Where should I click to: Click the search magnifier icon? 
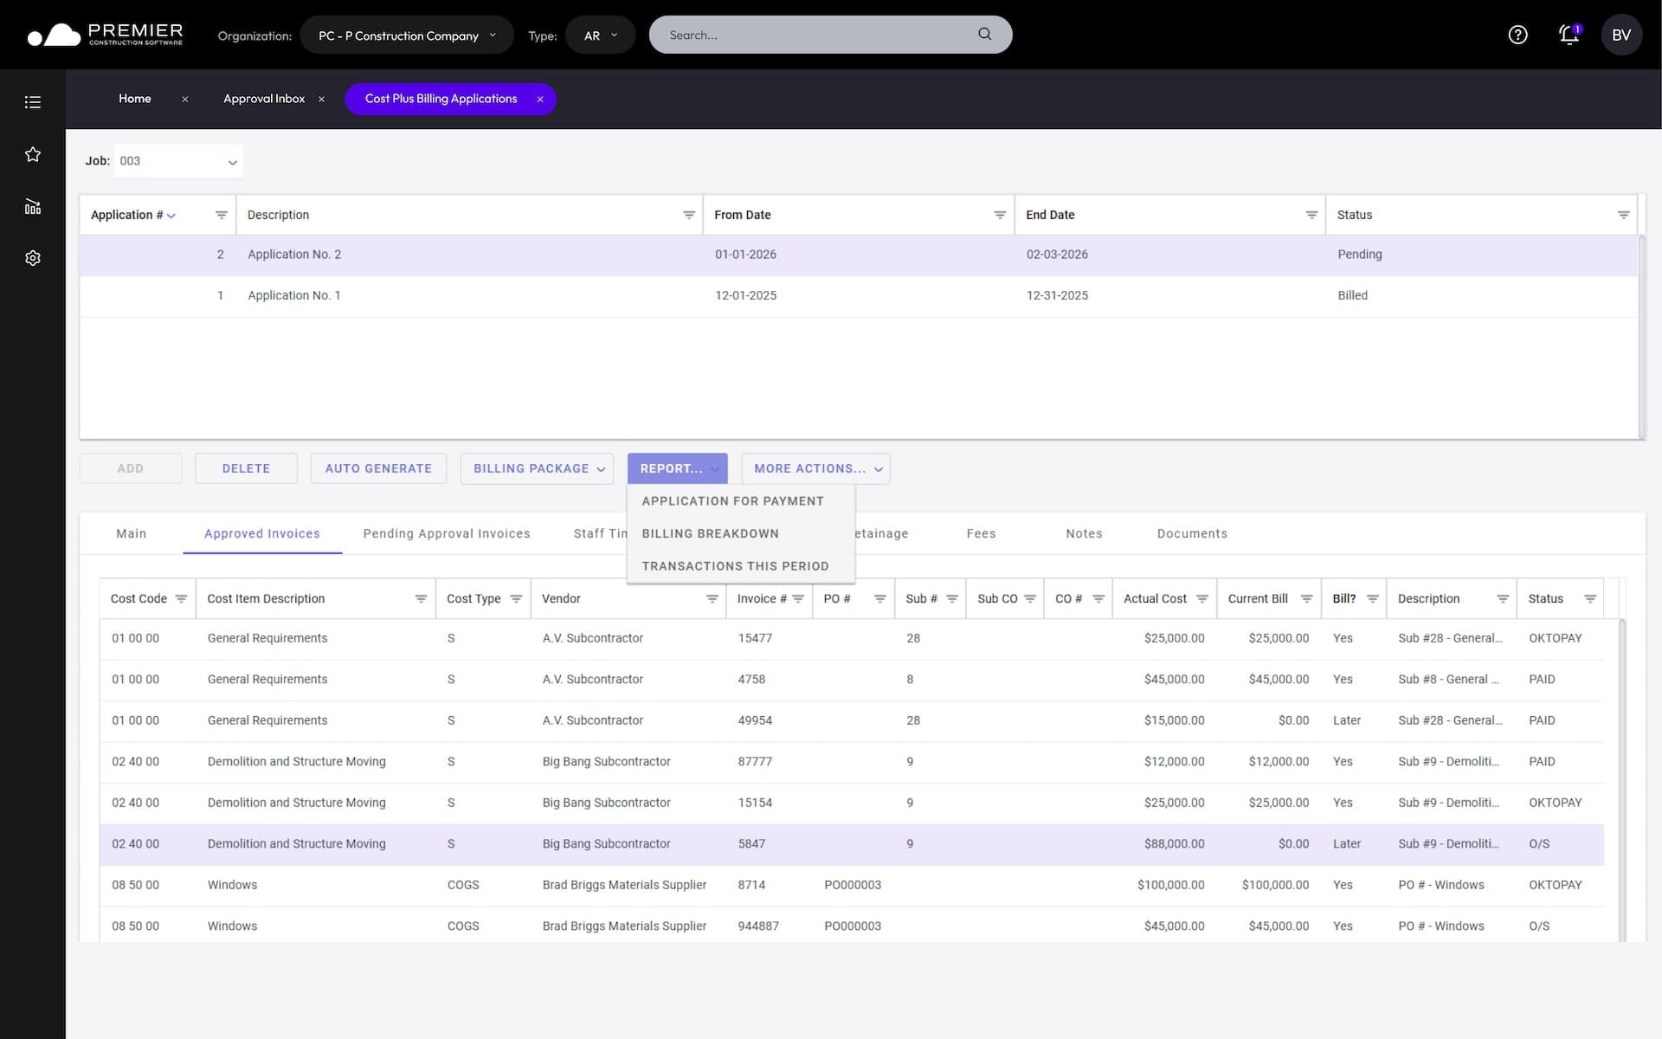(x=984, y=35)
